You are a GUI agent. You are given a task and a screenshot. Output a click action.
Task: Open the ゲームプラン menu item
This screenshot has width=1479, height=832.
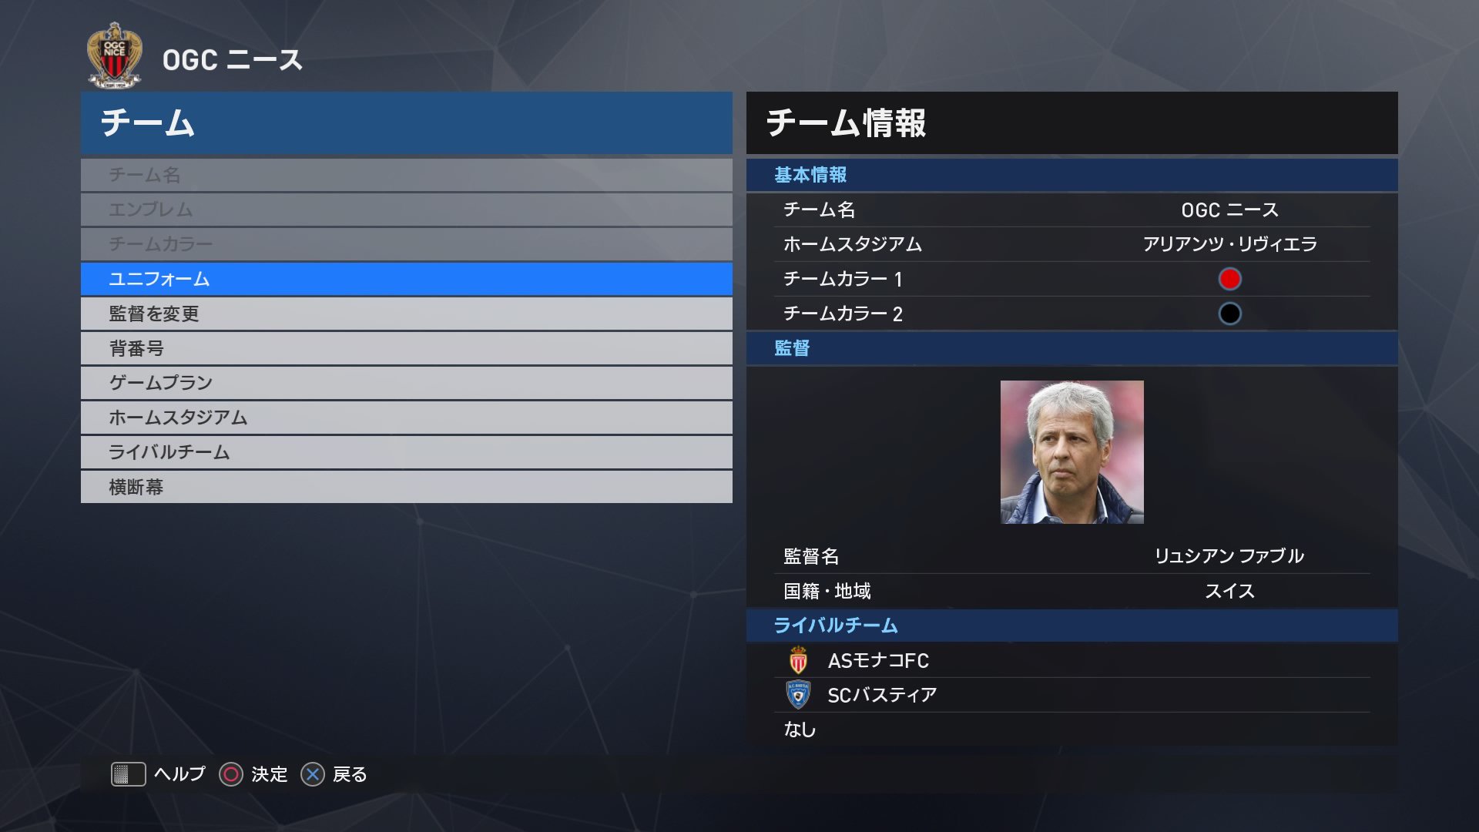pos(407,383)
